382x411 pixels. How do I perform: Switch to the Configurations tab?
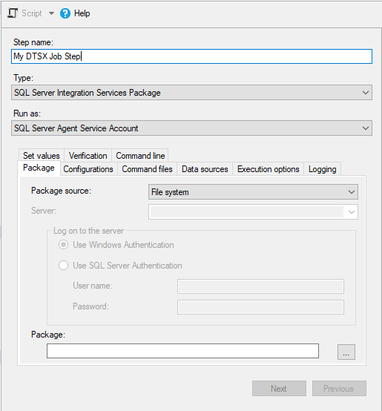(x=88, y=169)
